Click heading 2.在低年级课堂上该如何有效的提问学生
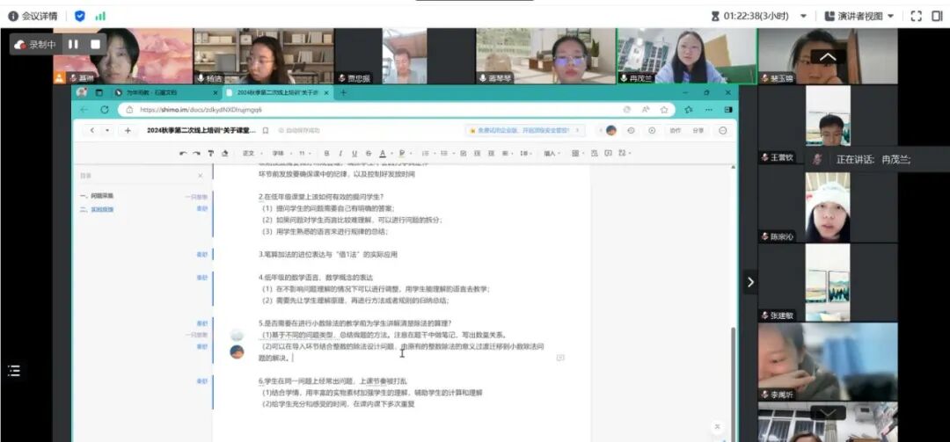Screen dimensions: 950x442 [321, 196]
